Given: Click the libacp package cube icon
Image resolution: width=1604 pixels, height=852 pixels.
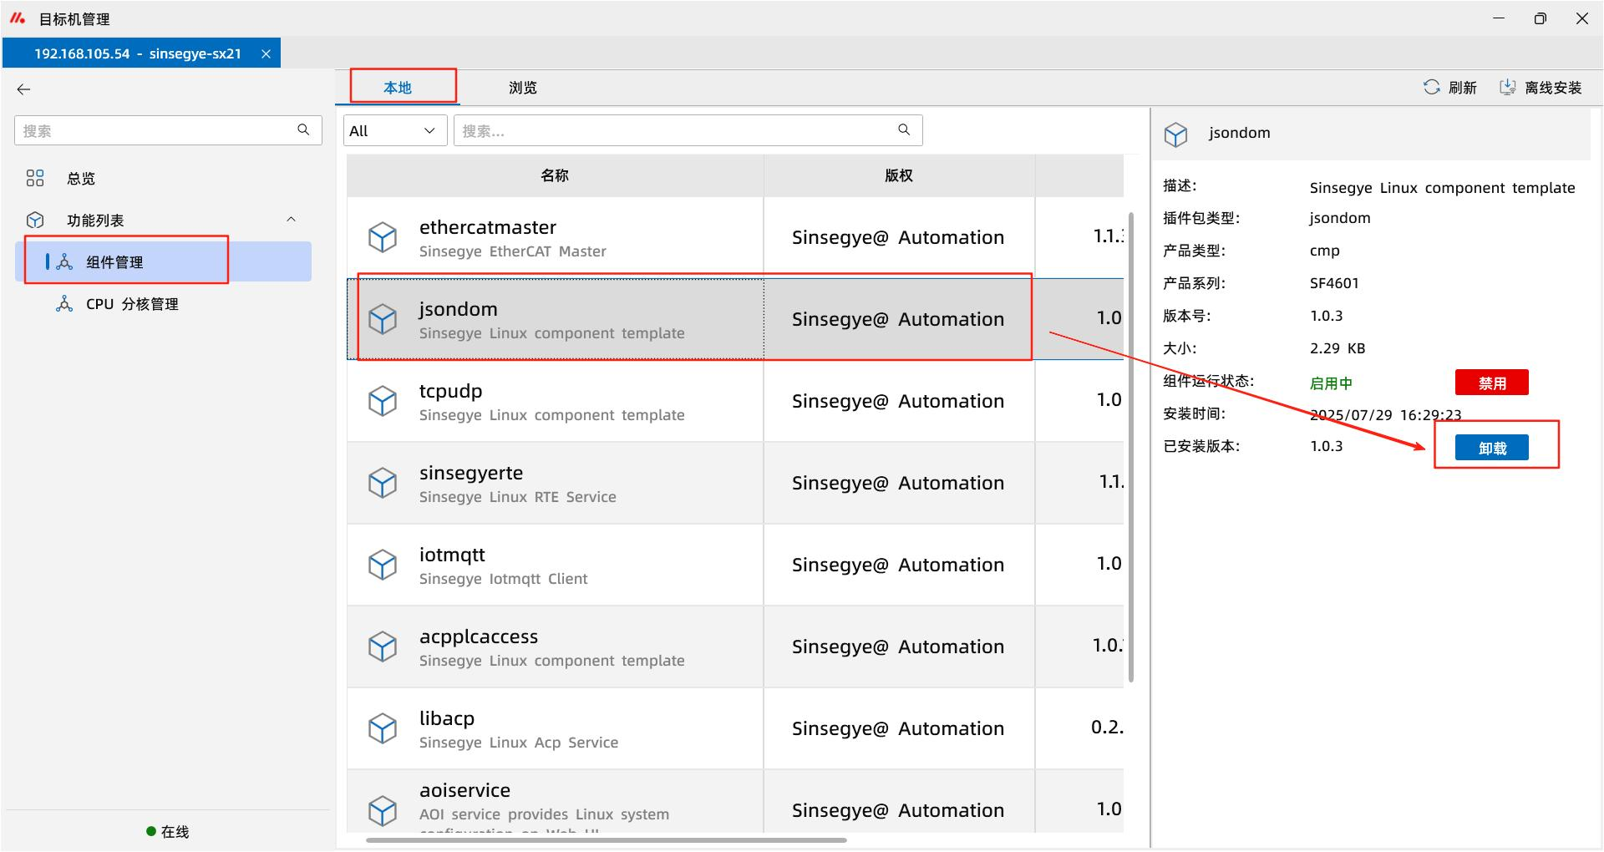Looking at the screenshot, I should [383, 729].
